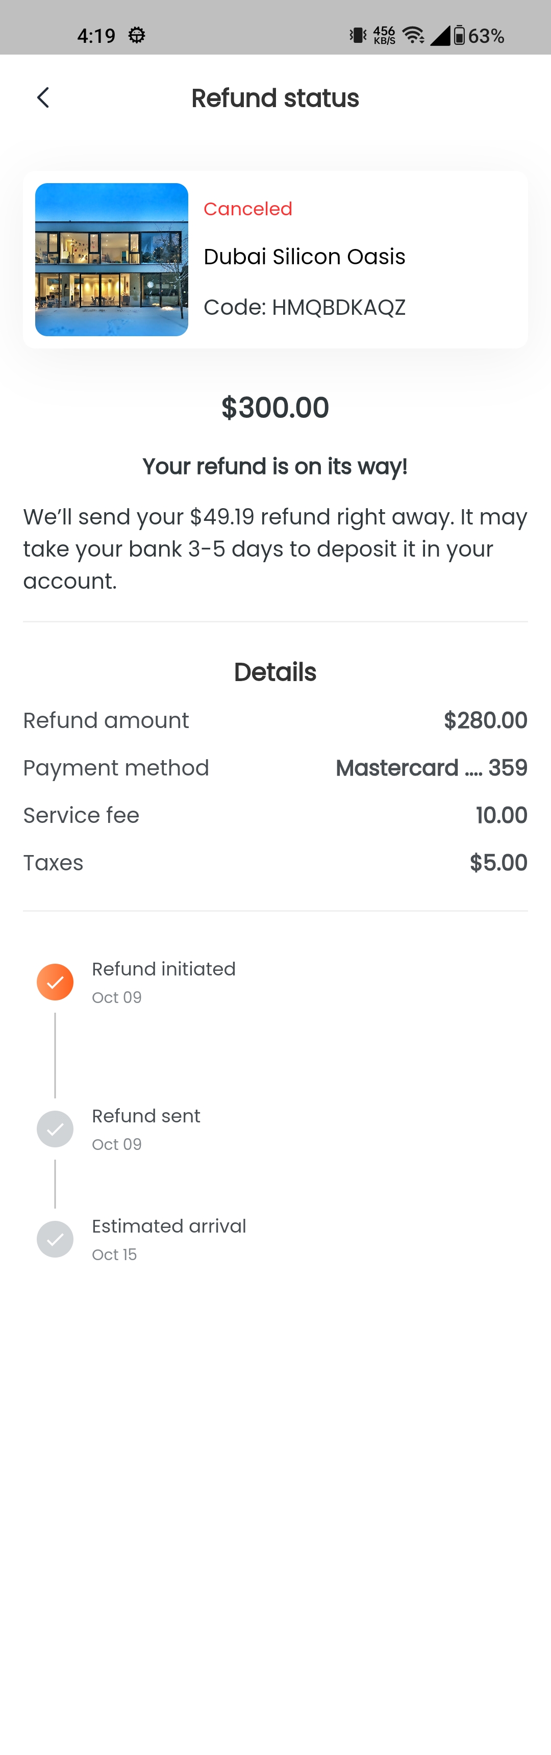Viewport: 551px width, 1755px height.
Task: Tap the network speed KB/S indicator
Action: point(384,35)
